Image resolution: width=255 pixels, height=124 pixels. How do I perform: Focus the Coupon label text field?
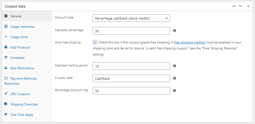[x=131, y=79]
